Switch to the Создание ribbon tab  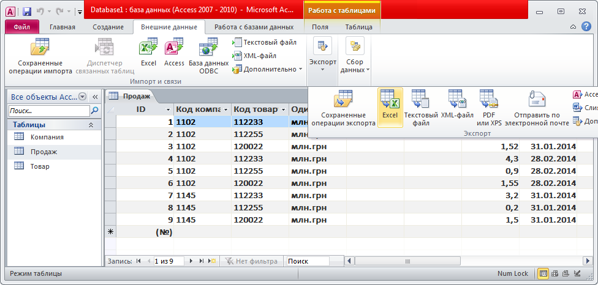click(108, 27)
